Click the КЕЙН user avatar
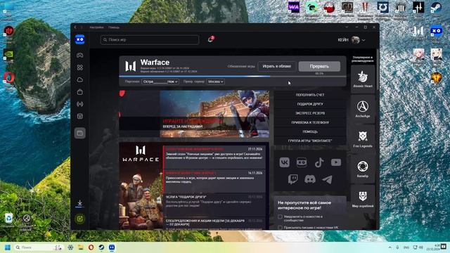The height and width of the screenshot is (253, 450). point(355,40)
